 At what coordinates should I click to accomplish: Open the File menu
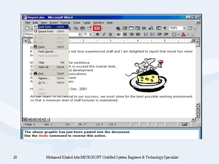[x=28, y=22]
